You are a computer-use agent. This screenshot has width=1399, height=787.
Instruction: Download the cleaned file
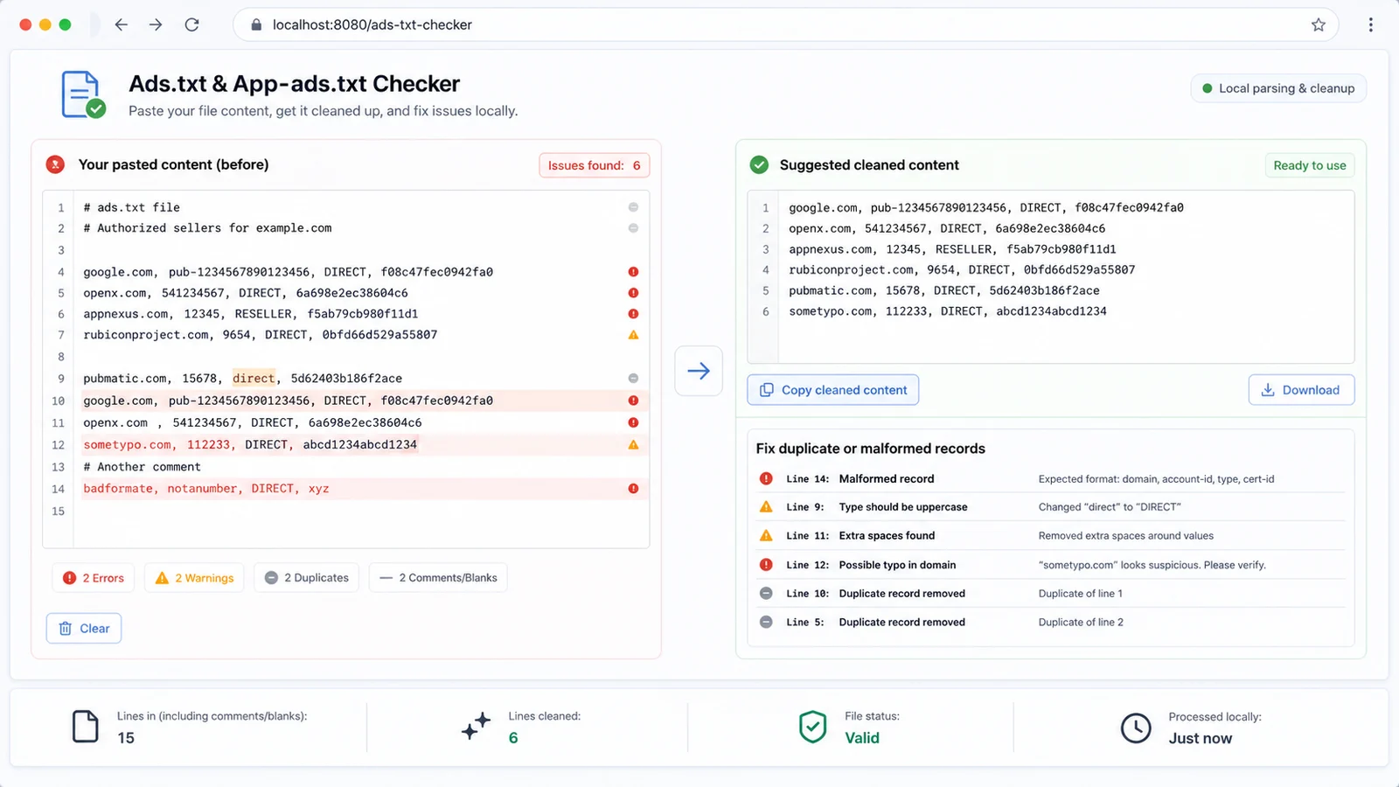[x=1301, y=390]
